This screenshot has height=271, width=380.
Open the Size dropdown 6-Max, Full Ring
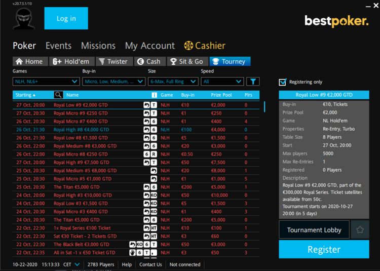tap(173, 82)
